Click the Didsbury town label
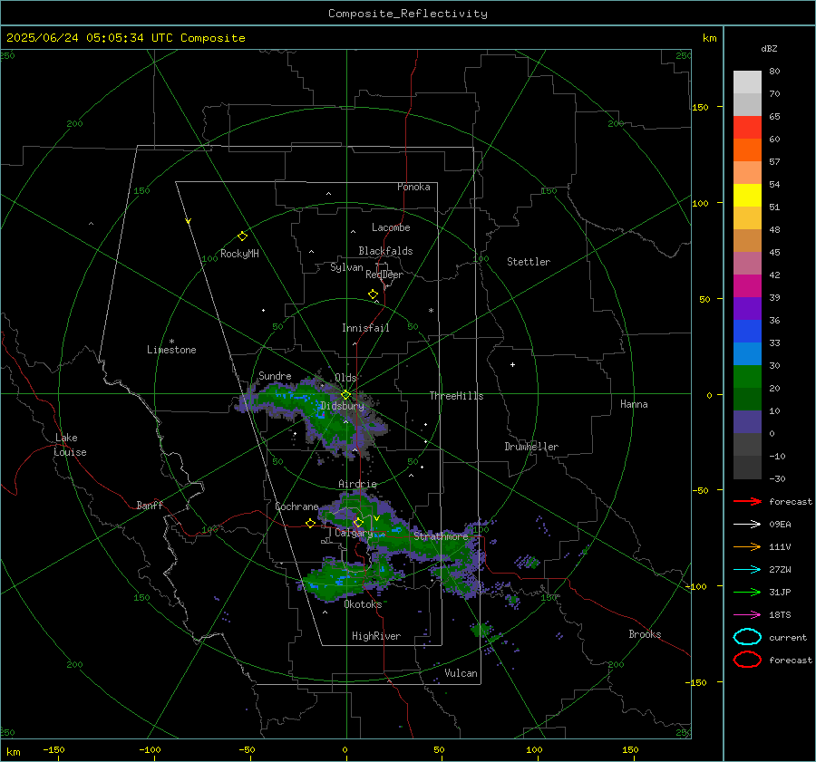 coord(342,406)
